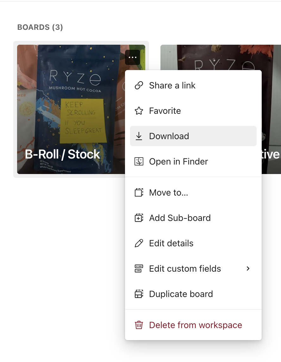
Task: Click the Add Sub-board plus icon
Action: (x=139, y=218)
